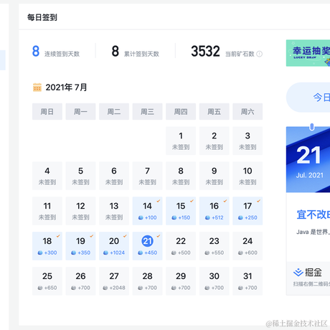Select day 26 with +700 reward
The image size is (330, 330).
(80, 281)
